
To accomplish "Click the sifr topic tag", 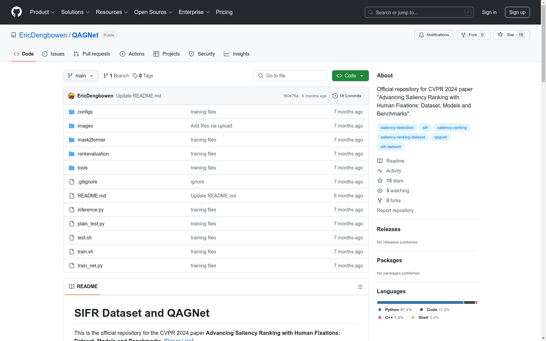I will click(425, 128).
